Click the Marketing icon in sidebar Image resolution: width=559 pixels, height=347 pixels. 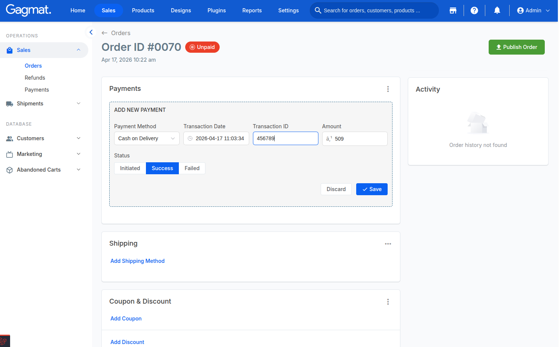tap(10, 154)
